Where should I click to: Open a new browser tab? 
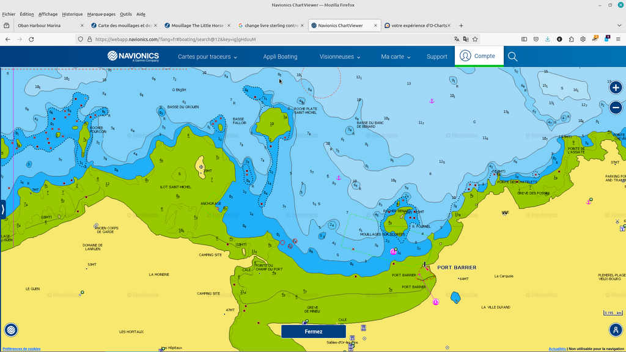pos(461,26)
